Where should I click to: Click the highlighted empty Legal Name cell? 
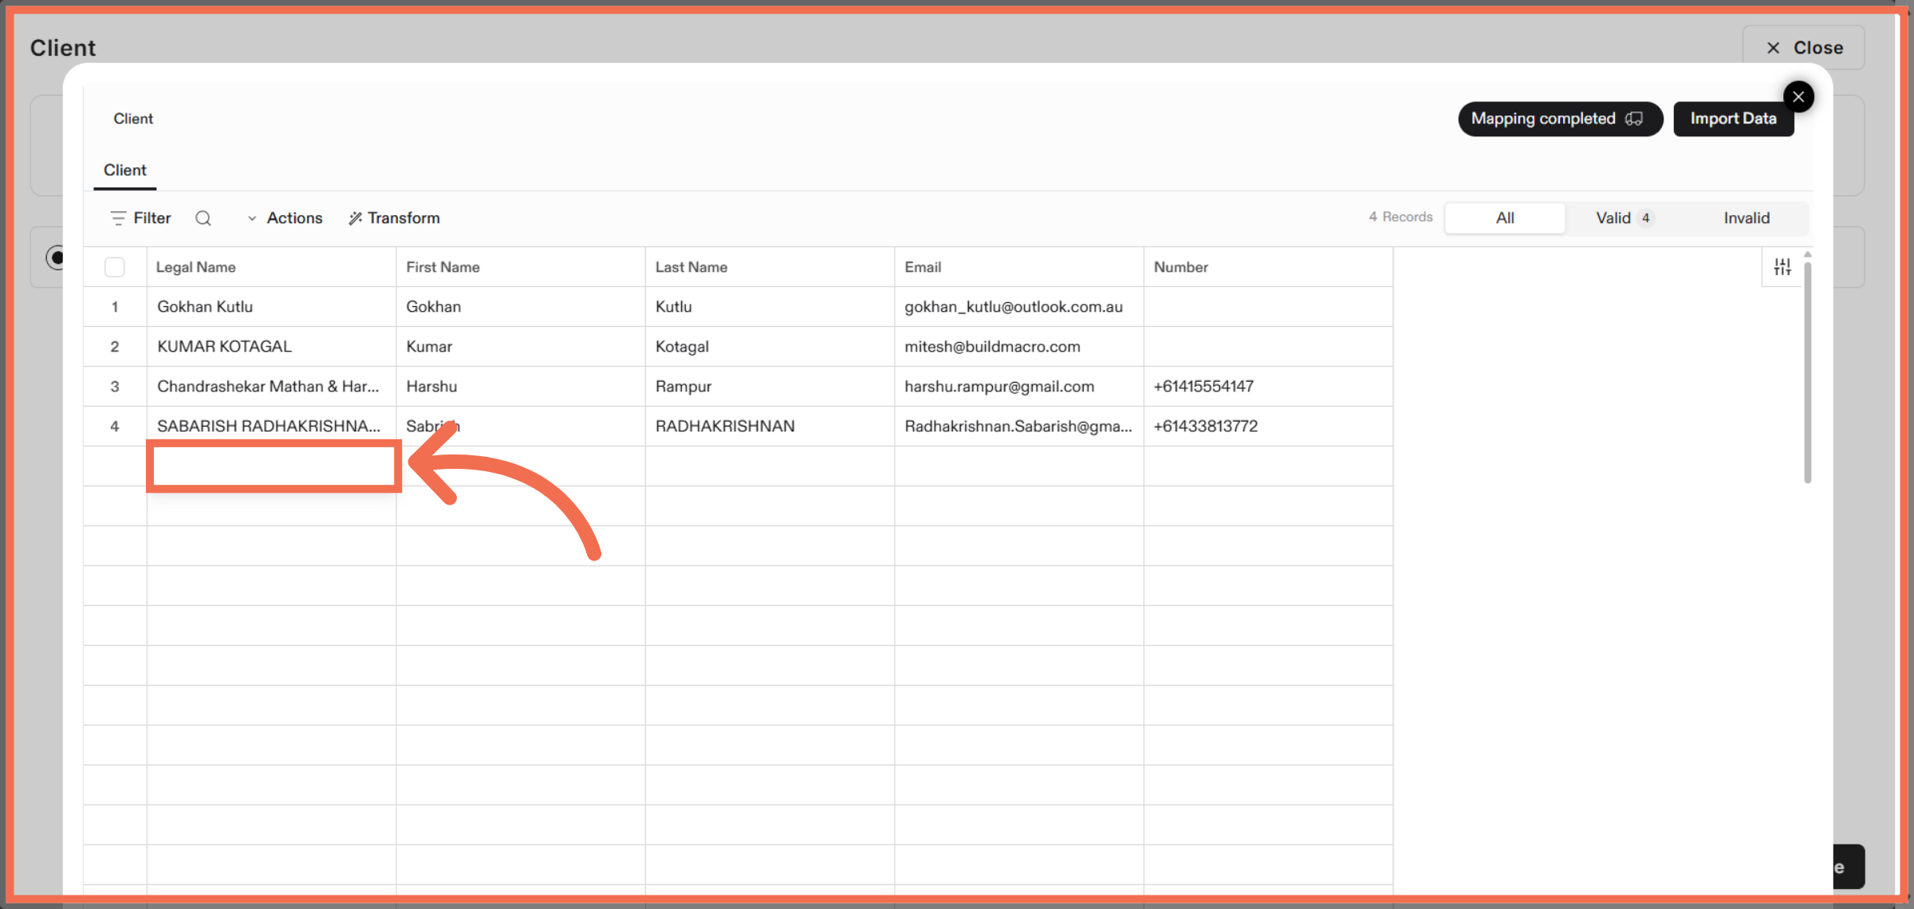pos(274,466)
